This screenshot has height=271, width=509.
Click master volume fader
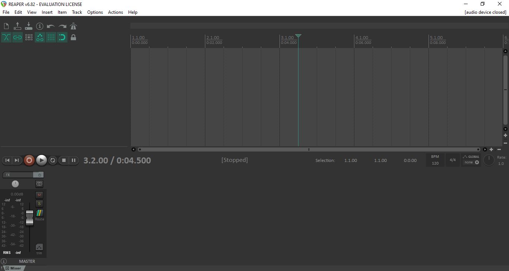pos(29,218)
